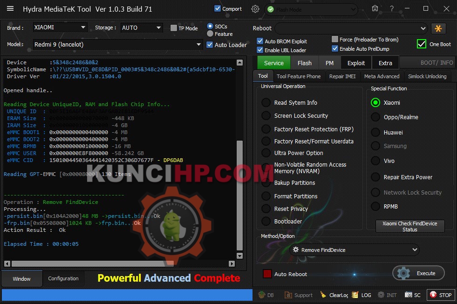Open the Exploit tab
This screenshot has width=457, height=304.
tap(356, 63)
